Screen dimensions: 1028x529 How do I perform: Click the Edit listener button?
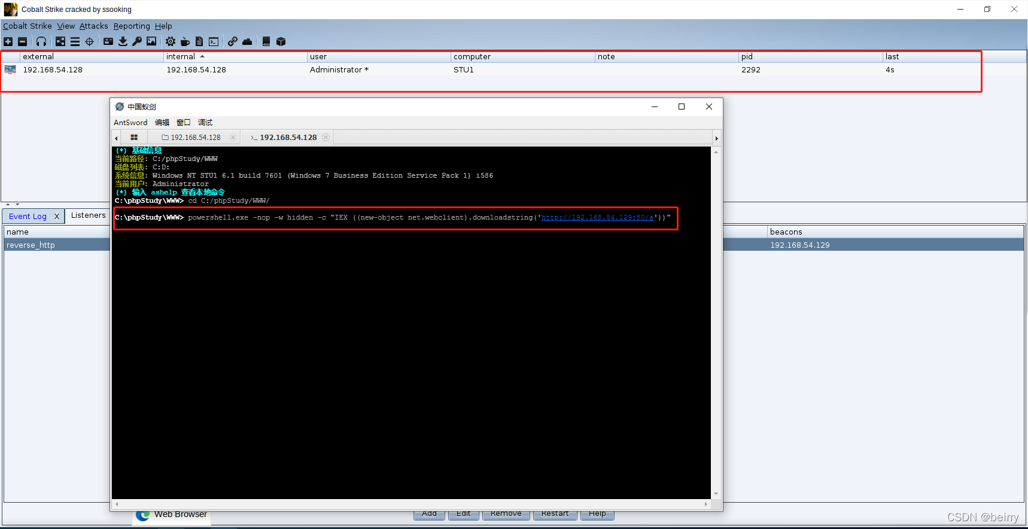coord(464,514)
